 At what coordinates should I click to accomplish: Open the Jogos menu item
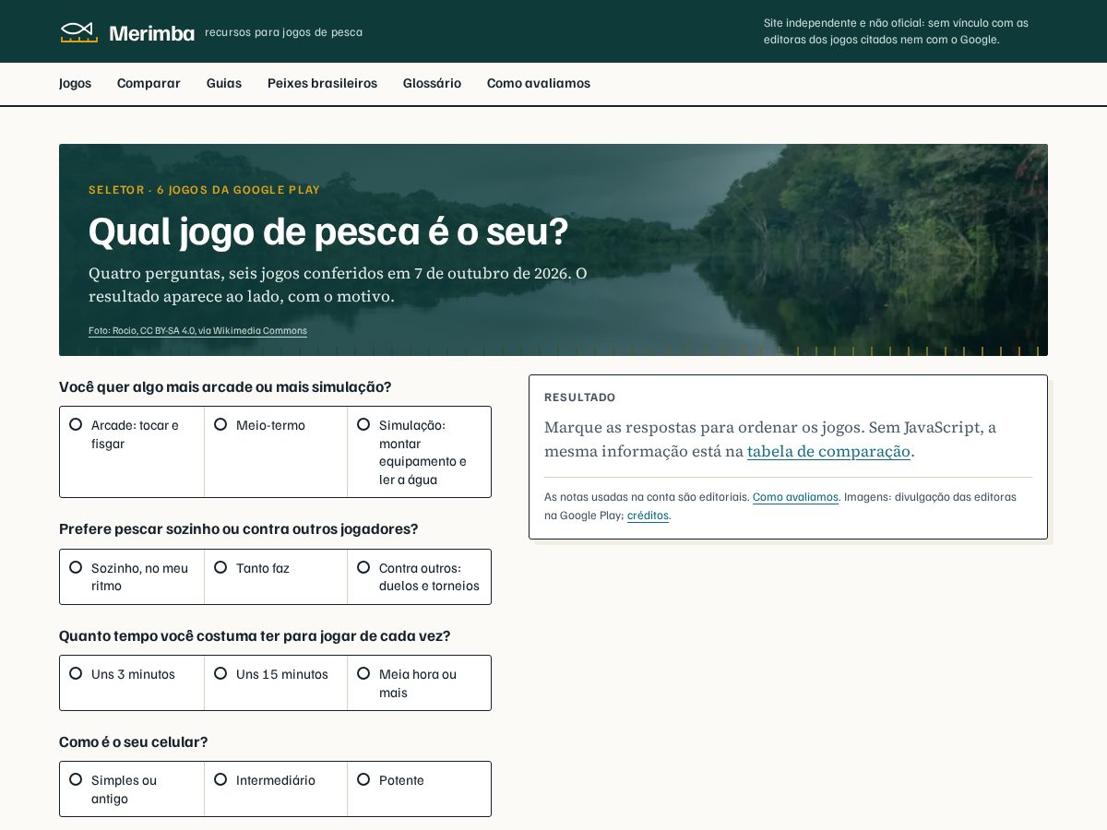pos(75,83)
